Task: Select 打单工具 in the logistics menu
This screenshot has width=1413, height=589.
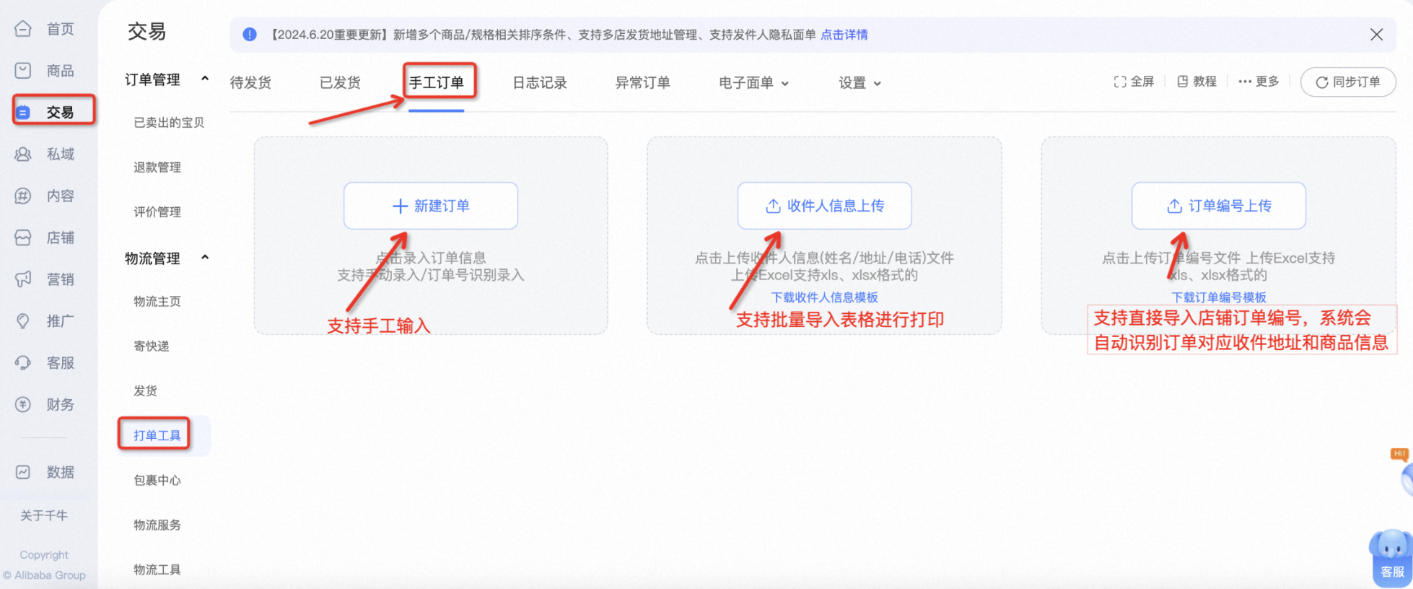Action: click(x=157, y=435)
